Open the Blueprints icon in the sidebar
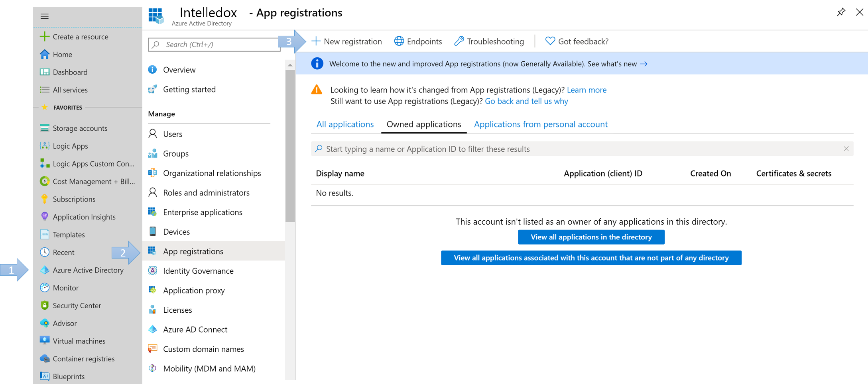 45,376
